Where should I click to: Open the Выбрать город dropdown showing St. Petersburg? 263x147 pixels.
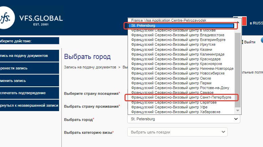pyautogui.click(x=184, y=119)
